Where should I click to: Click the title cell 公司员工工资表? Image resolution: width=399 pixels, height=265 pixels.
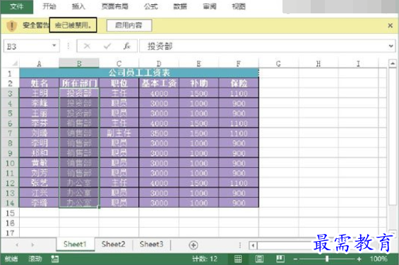click(139, 73)
